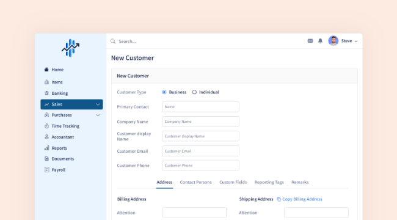Click the New Customer page title
This screenshot has height=220, width=397.
(133, 58)
